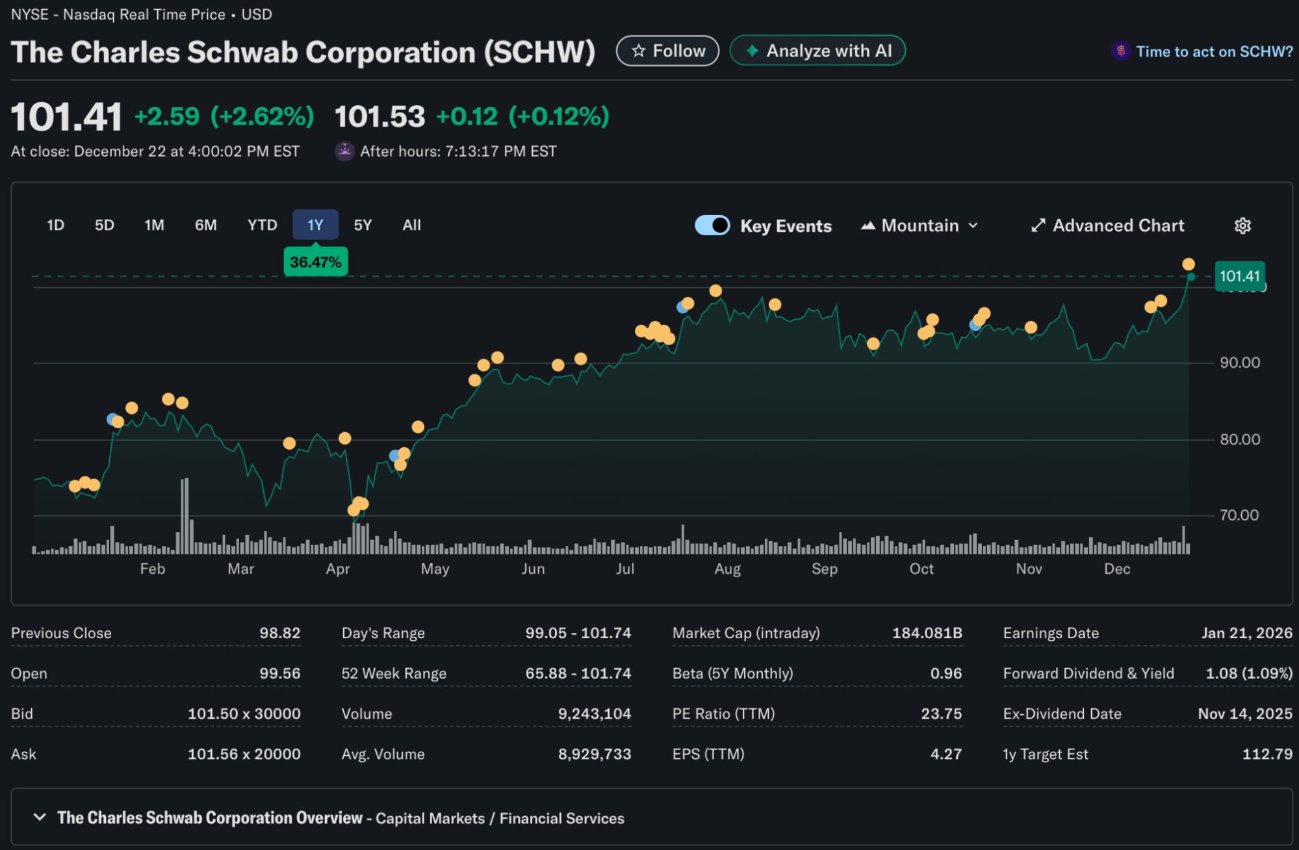This screenshot has width=1299, height=850.
Task: Switch chart to the 6M range
Action: [205, 225]
